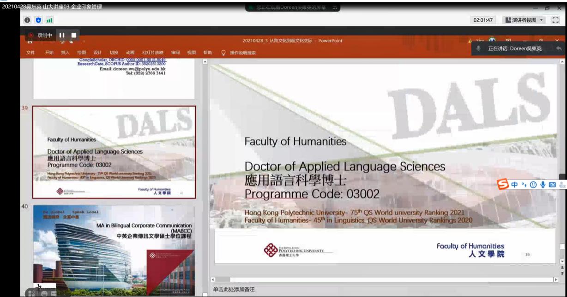The image size is (567, 297).
Task: Select slide 40 MABCC thumbnail
Action: click(114, 245)
